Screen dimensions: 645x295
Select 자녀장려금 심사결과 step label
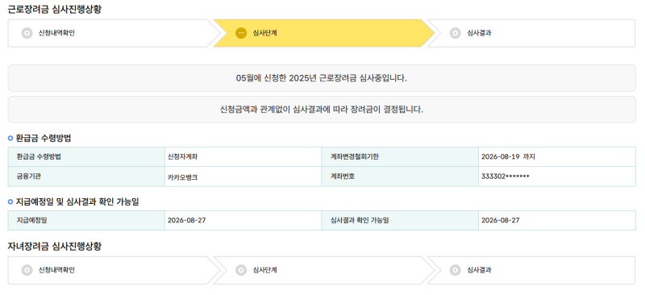tap(479, 270)
